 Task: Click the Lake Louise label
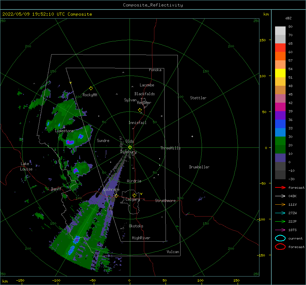point(26,166)
